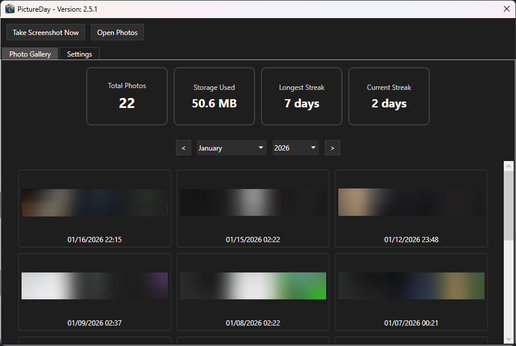
Task: Go to previous month with < button
Action: [183, 148]
